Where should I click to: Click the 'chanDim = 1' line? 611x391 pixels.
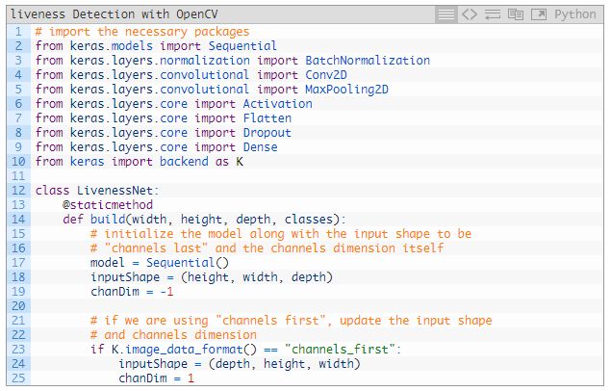(x=156, y=378)
